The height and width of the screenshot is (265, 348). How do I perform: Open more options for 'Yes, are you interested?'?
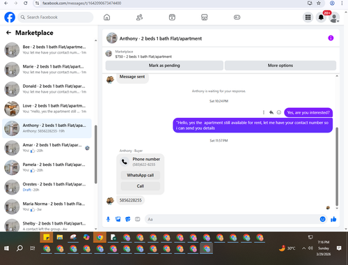tap(264, 112)
